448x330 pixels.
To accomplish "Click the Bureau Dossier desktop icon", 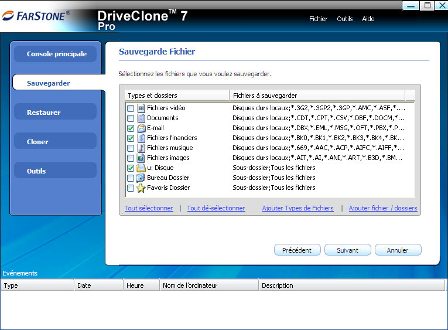I will 141,178.
